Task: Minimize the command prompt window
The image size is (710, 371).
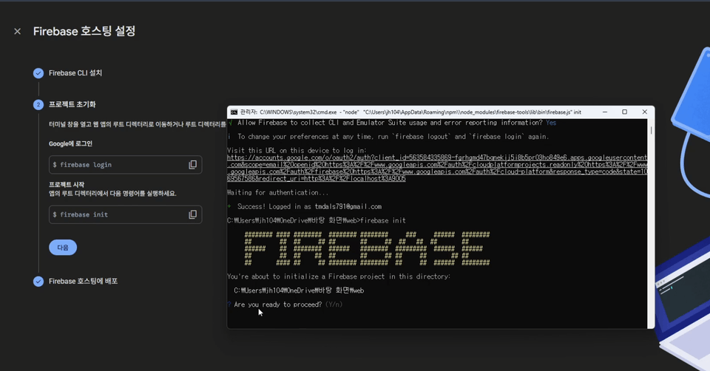Action: tap(605, 112)
